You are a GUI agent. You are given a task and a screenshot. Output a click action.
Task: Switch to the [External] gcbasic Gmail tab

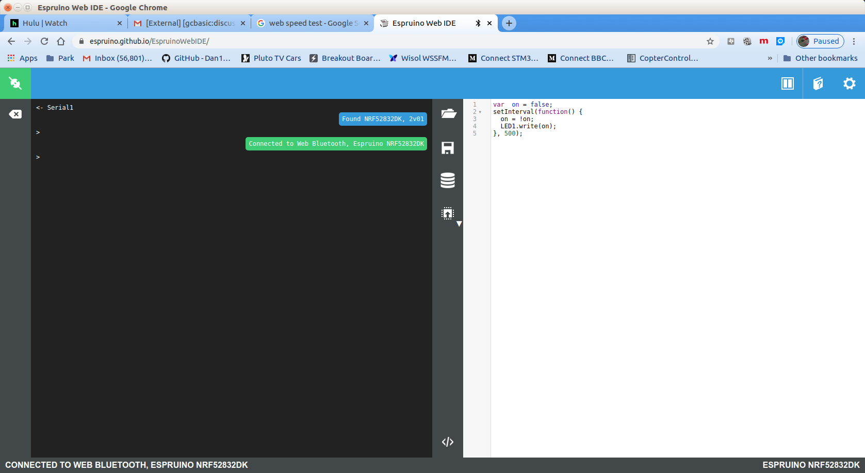(x=190, y=23)
